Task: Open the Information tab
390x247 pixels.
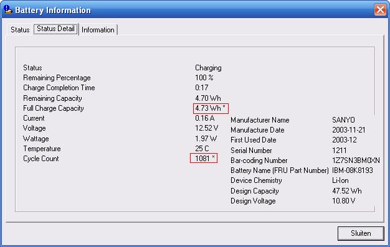Action: [x=98, y=30]
